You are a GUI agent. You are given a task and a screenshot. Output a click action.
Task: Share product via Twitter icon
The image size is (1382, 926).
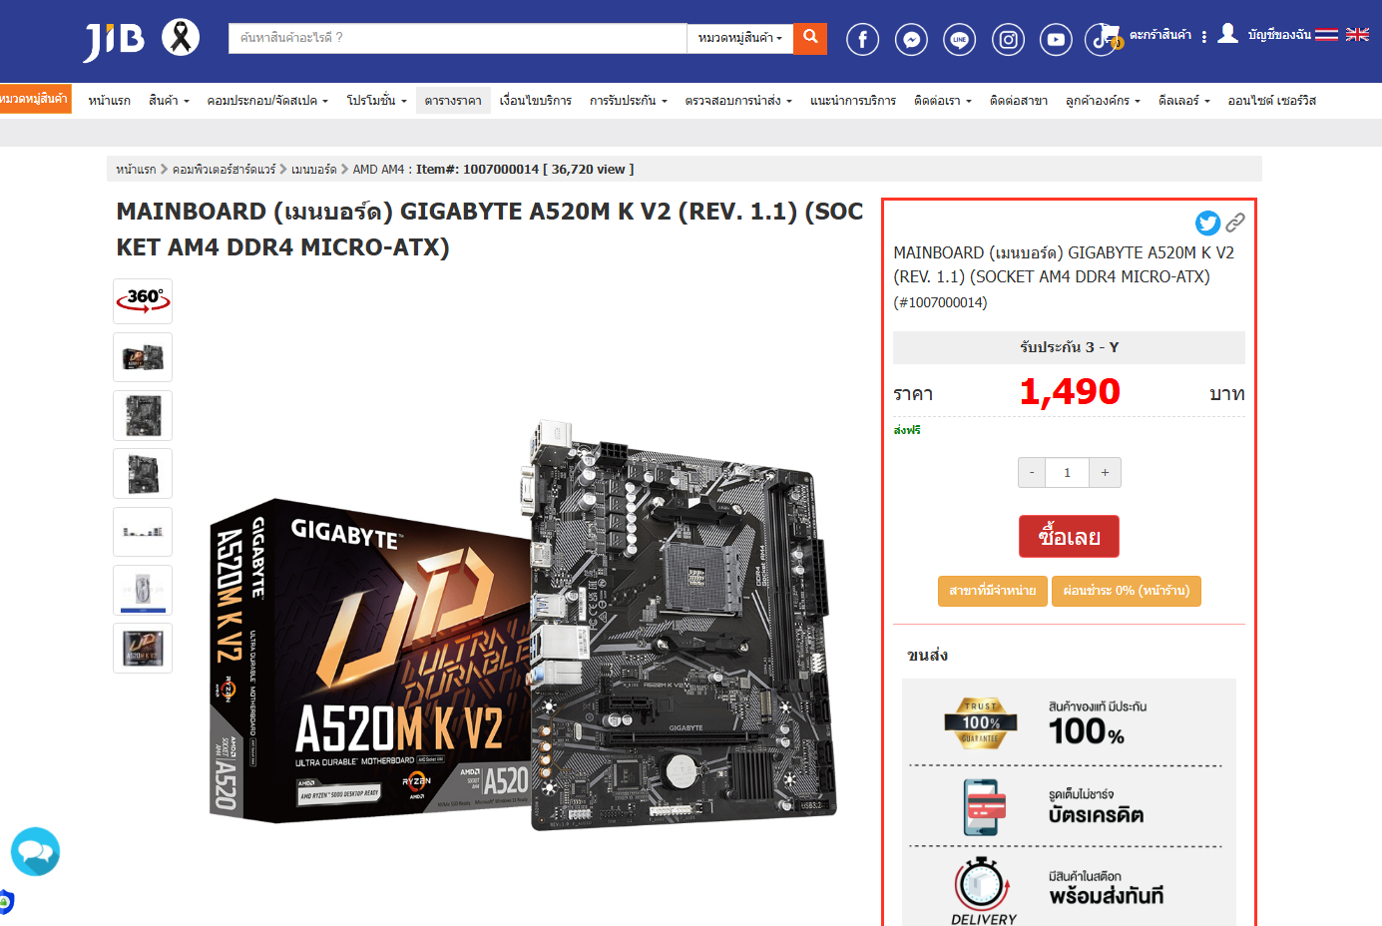tap(1207, 223)
